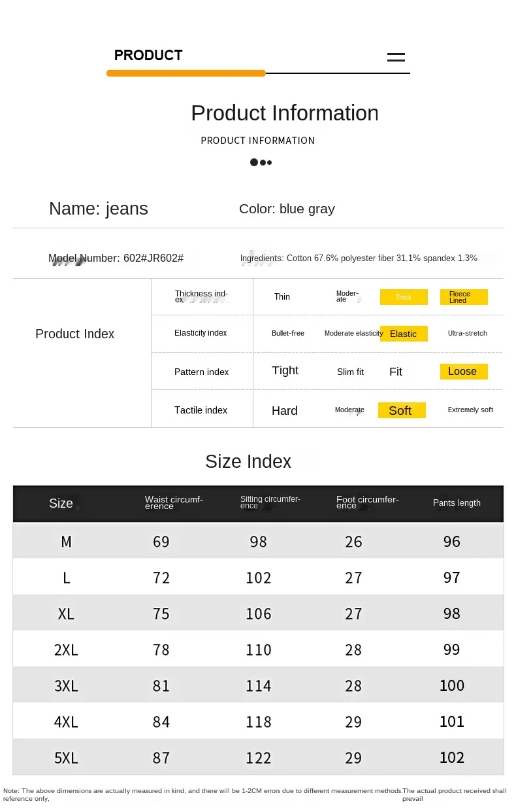This screenshot has width=516, height=810.
Task: Select the yellow Thick thickness option
Action: [x=404, y=297]
